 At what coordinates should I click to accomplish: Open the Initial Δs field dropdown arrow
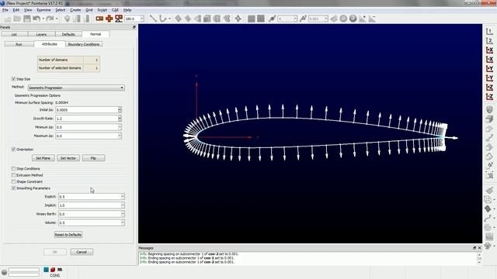tap(120, 110)
